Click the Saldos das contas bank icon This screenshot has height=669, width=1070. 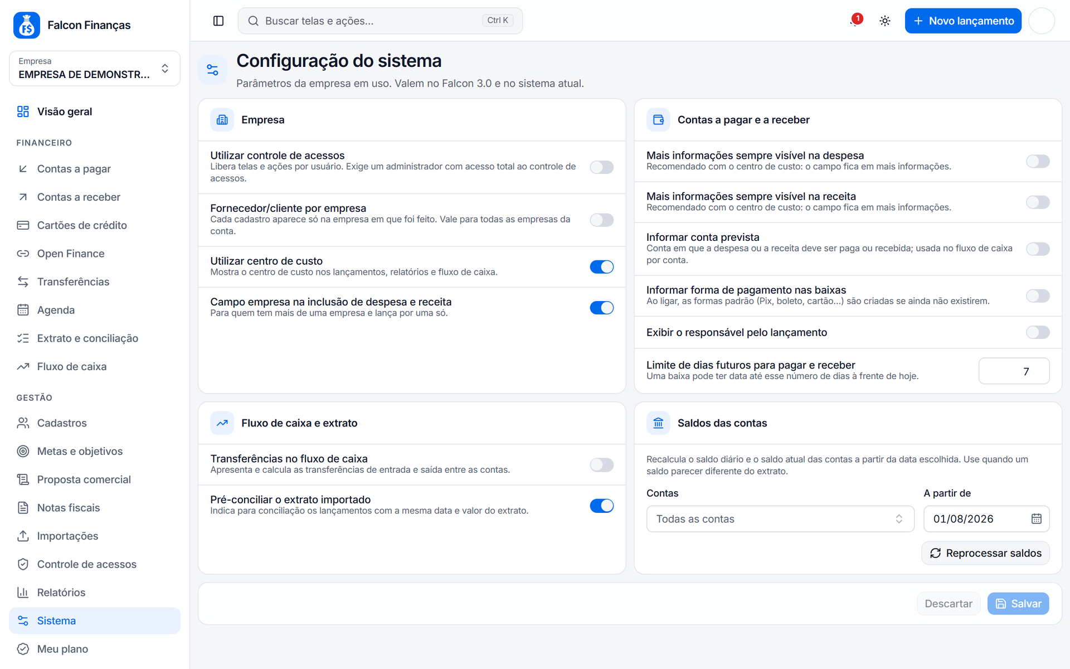(658, 423)
